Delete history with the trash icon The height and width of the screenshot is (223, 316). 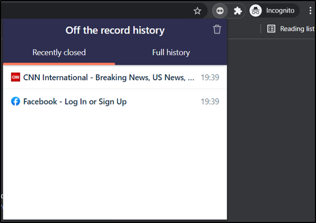(x=217, y=29)
